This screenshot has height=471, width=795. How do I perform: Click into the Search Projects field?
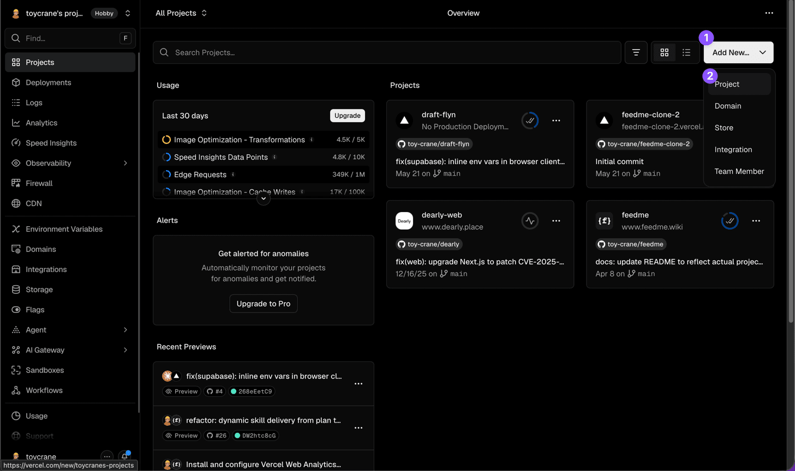pos(387,52)
